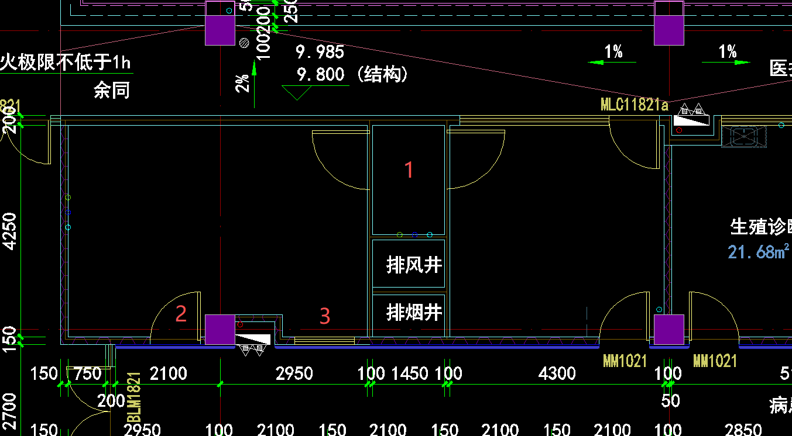Click the red number 1 marker

coord(409,170)
